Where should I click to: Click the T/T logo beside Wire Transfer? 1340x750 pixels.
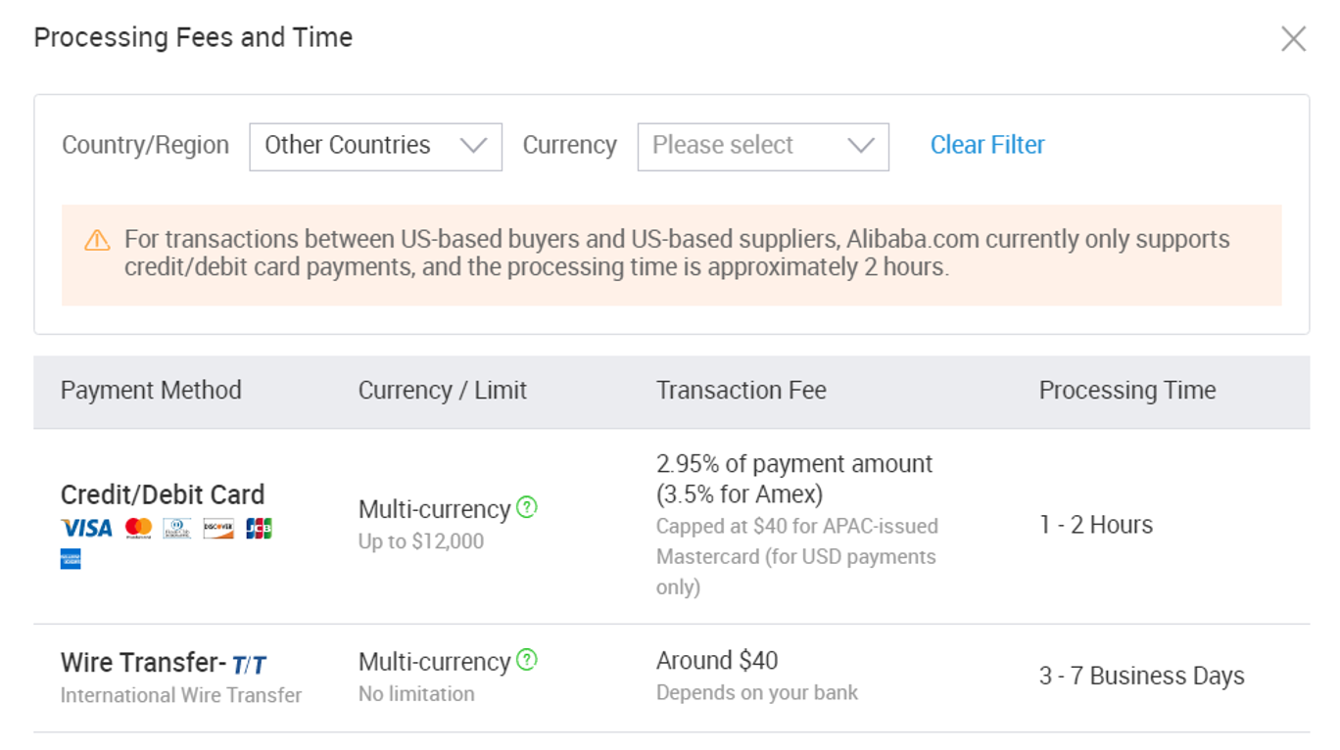tap(249, 666)
